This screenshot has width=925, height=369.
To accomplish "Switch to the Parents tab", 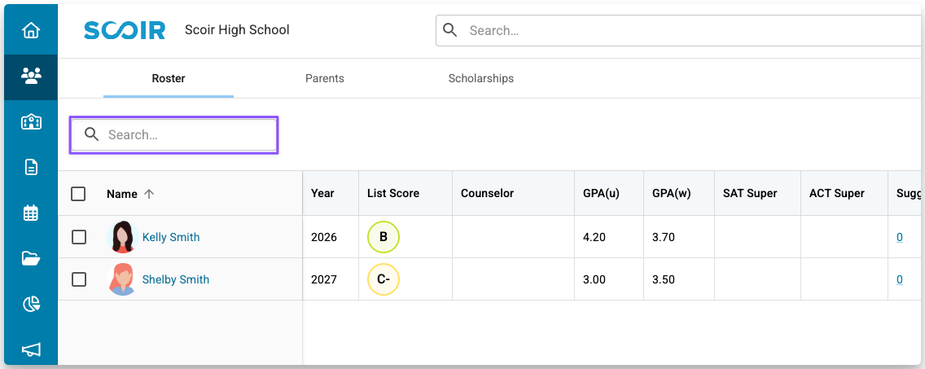I will coord(324,79).
